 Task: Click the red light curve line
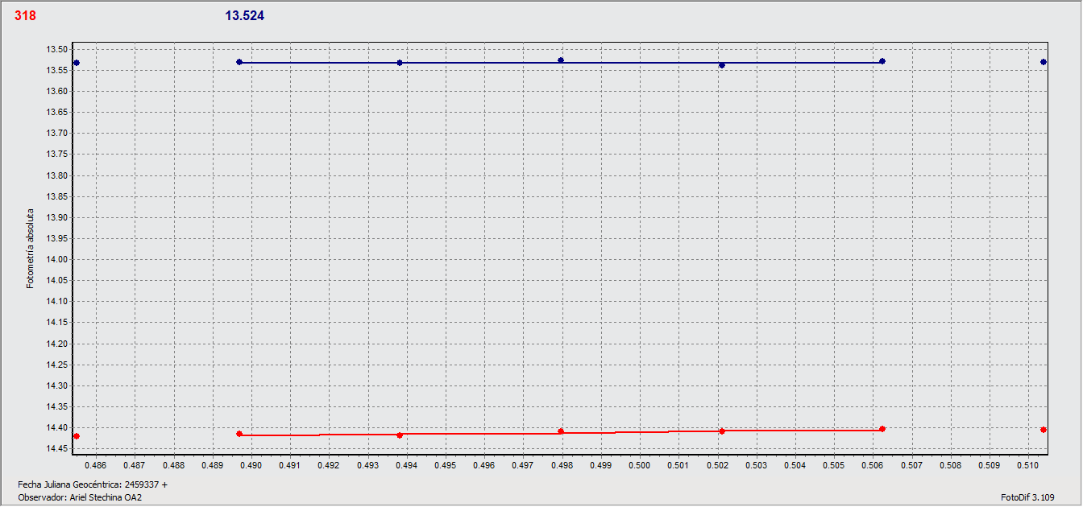point(483,435)
